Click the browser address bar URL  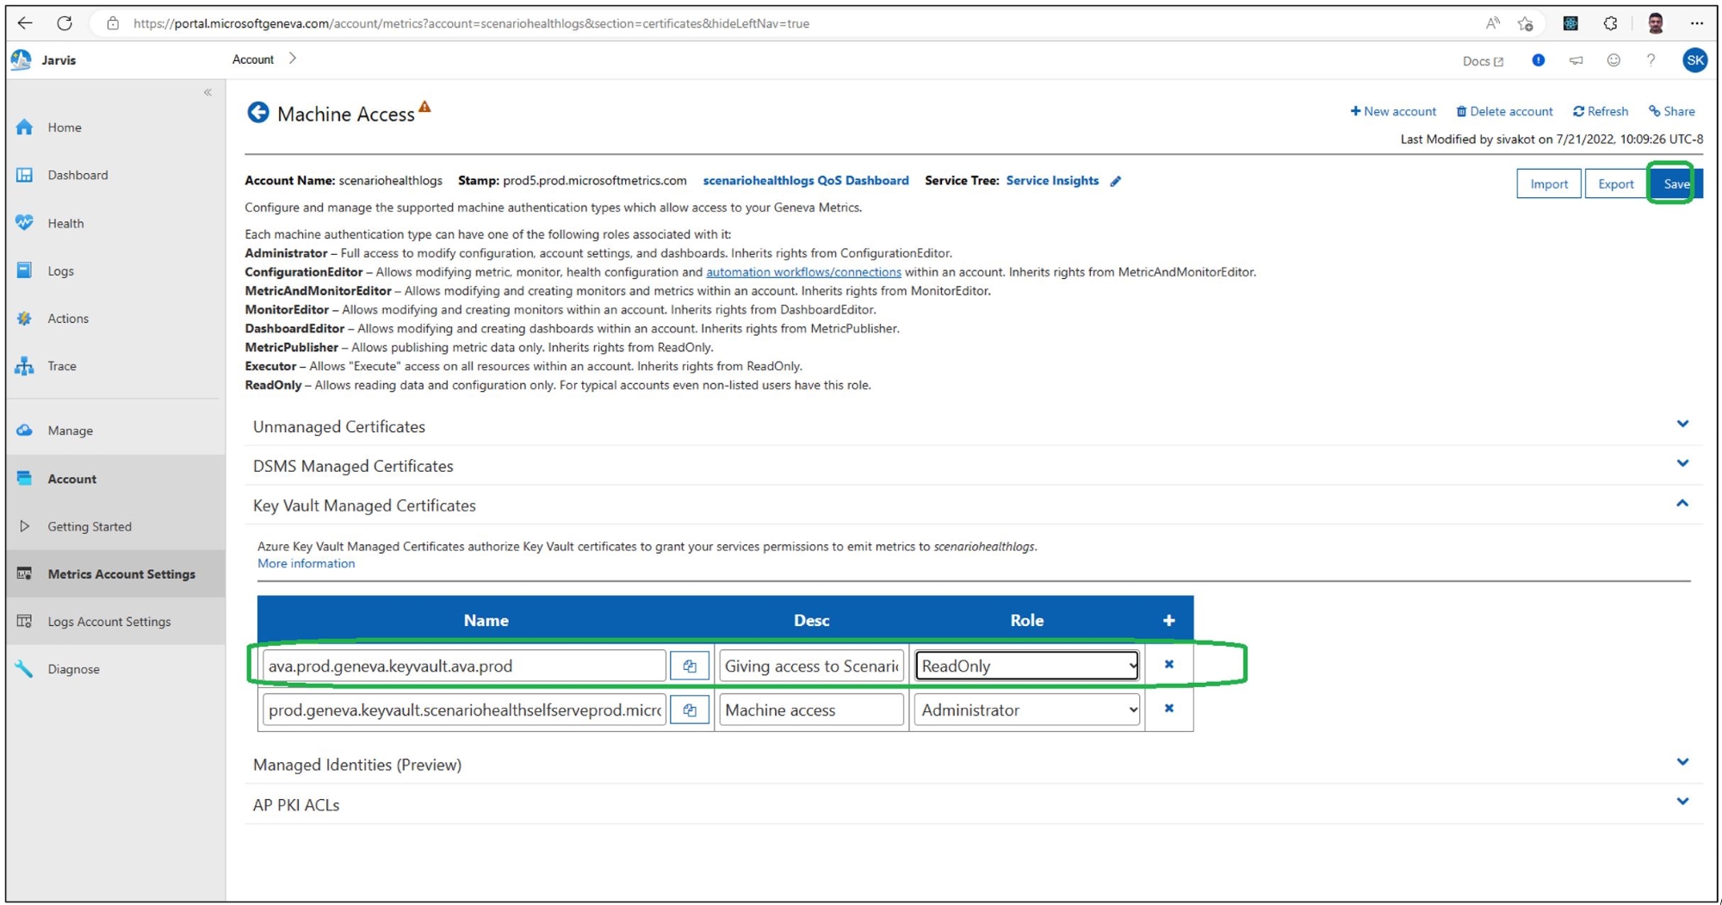click(471, 23)
